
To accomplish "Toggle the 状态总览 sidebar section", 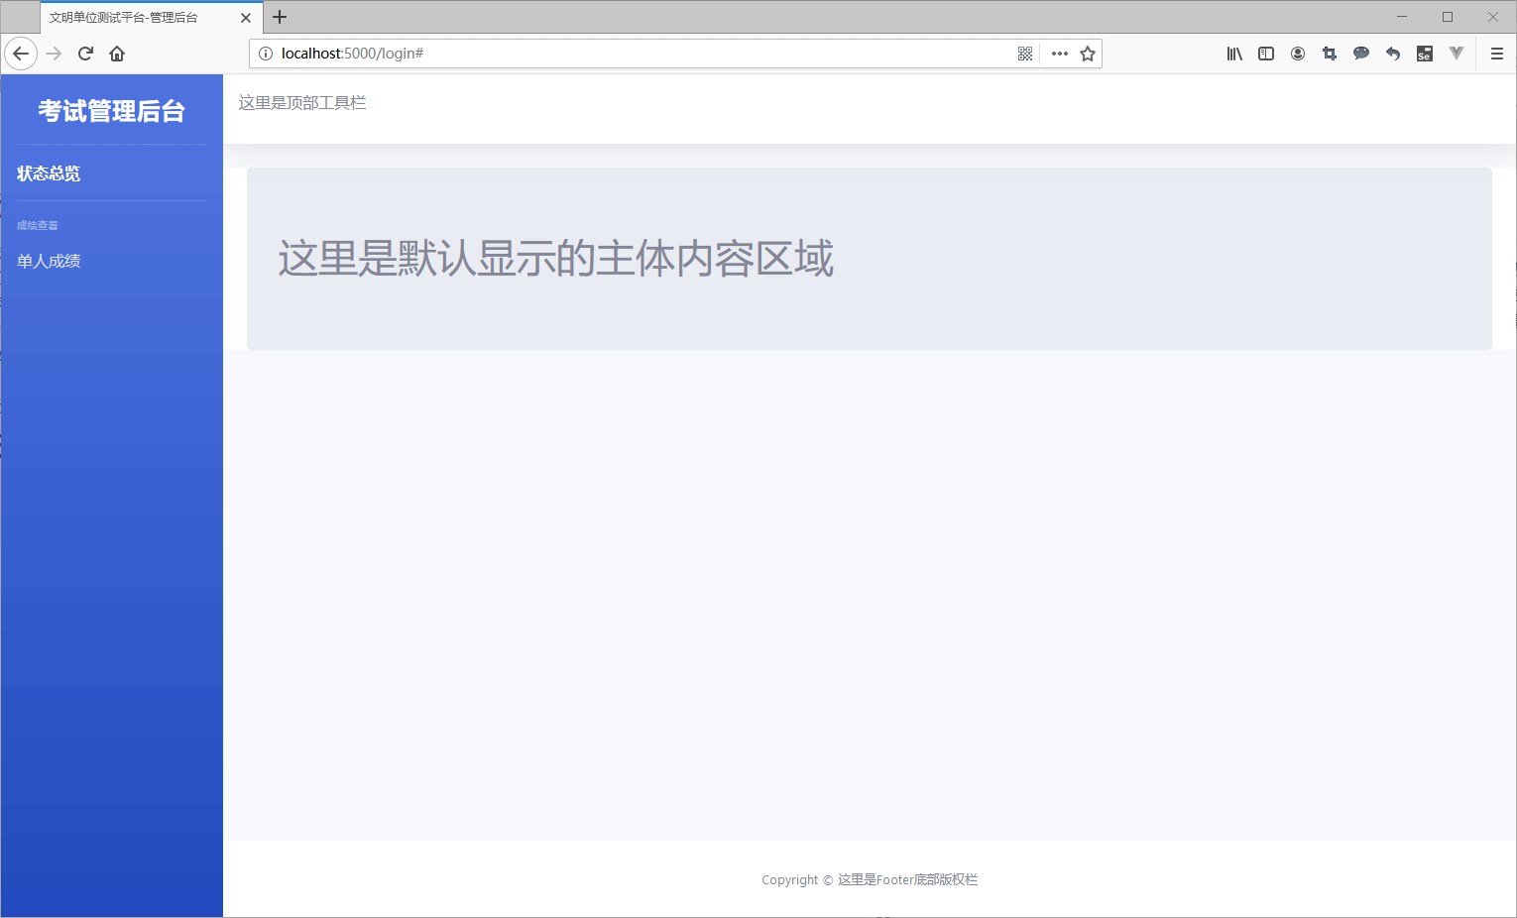I will [47, 172].
